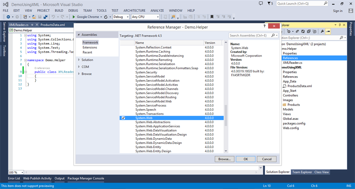Click the Show All Files icon
This screenshot has width=355, height=189.
click(314, 31)
